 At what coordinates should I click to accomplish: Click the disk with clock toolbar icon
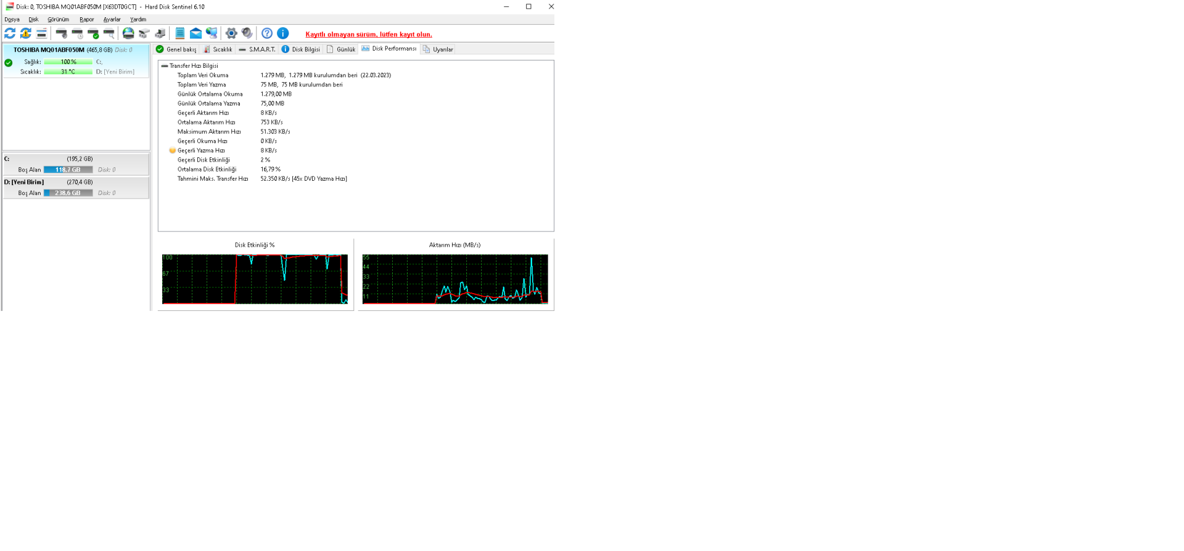coord(77,33)
